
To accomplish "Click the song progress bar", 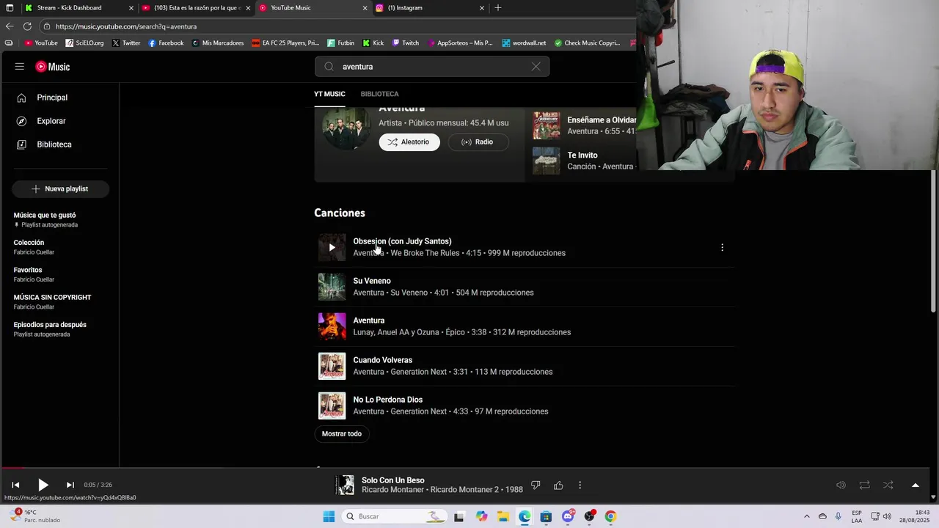I will tap(464, 468).
